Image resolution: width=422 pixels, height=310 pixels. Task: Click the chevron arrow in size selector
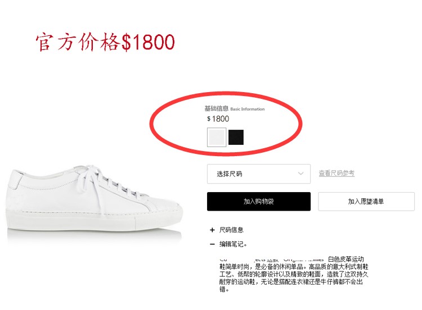tap(300, 174)
